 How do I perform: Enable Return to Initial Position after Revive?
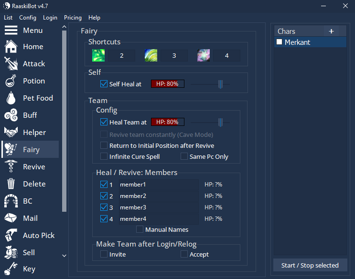tap(104, 145)
